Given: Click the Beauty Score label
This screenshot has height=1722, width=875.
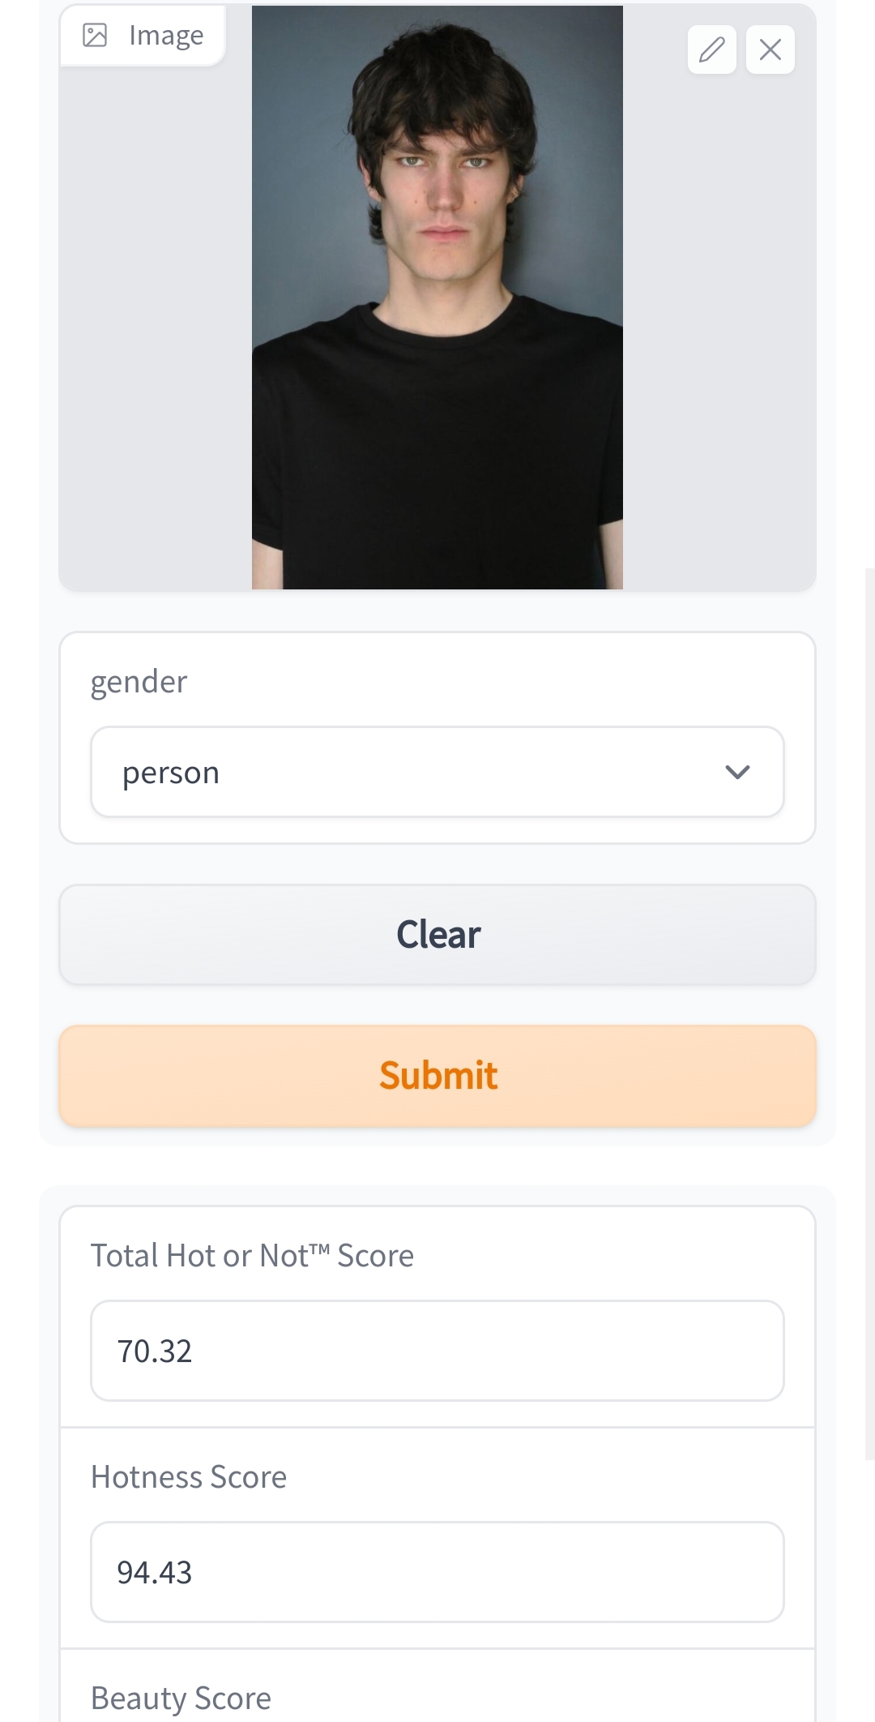Looking at the screenshot, I should click(x=181, y=1698).
